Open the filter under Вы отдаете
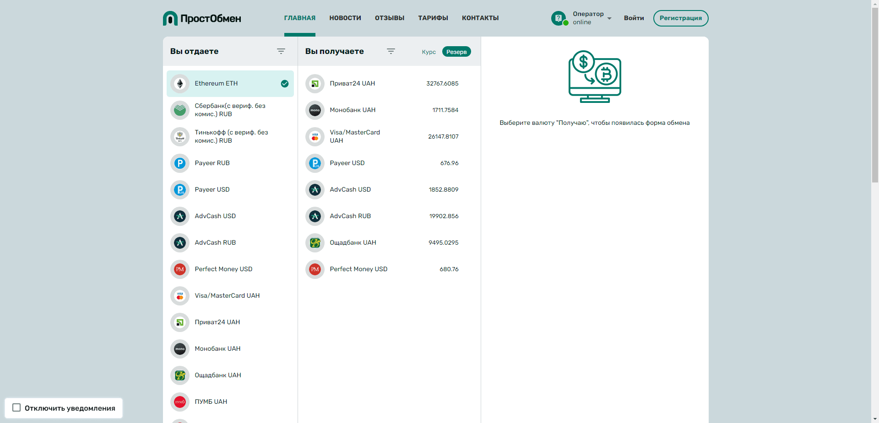 tap(281, 51)
